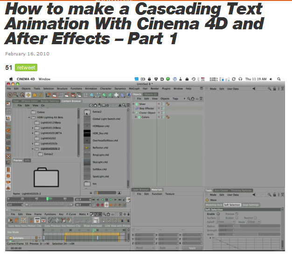Viewport: 292px width, 255px height.
Task: Click the Silver object material tag
Action: pyautogui.click(x=167, y=104)
